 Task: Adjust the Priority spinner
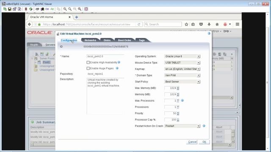pyautogui.click(x=178, y=114)
